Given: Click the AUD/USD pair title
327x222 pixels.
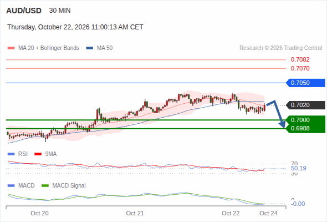Looking at the screenshot, I should (x=24, y=11).
